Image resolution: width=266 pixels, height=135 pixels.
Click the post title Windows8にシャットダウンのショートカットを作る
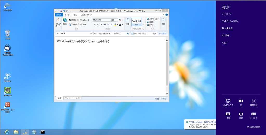click(83, 41)
